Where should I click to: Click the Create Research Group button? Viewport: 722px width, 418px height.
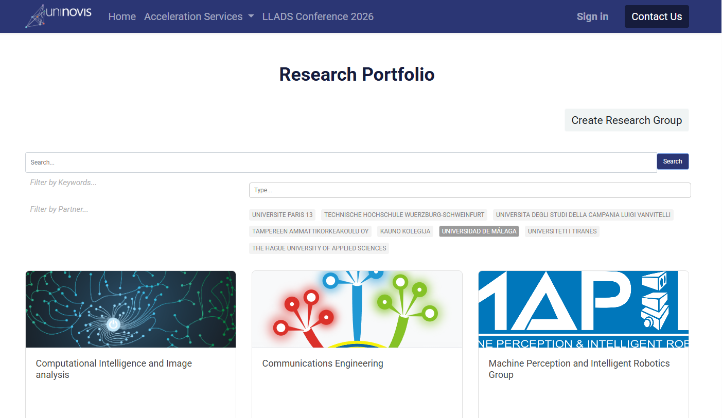coord(626,120)
